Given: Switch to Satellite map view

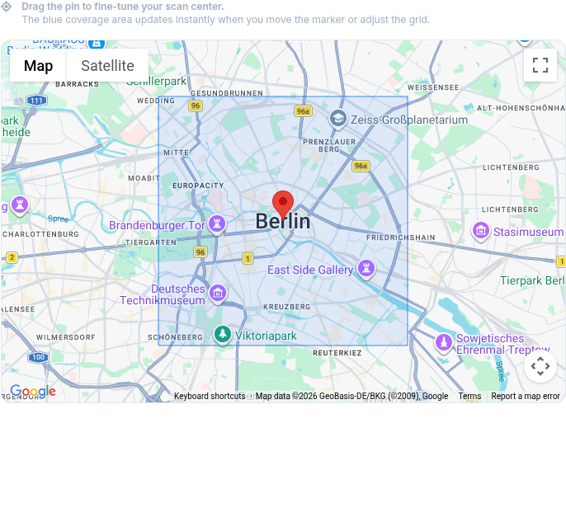Looking at the screenshot, I should click(x=107, y=66).
